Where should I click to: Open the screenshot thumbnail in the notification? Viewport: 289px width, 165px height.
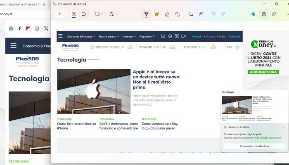(254, 106)
